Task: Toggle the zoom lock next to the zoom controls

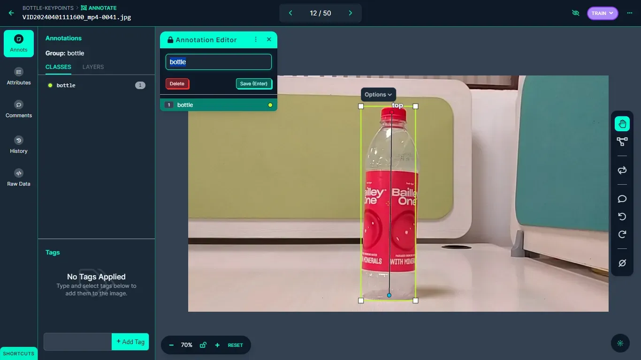Action: (203, 345)
